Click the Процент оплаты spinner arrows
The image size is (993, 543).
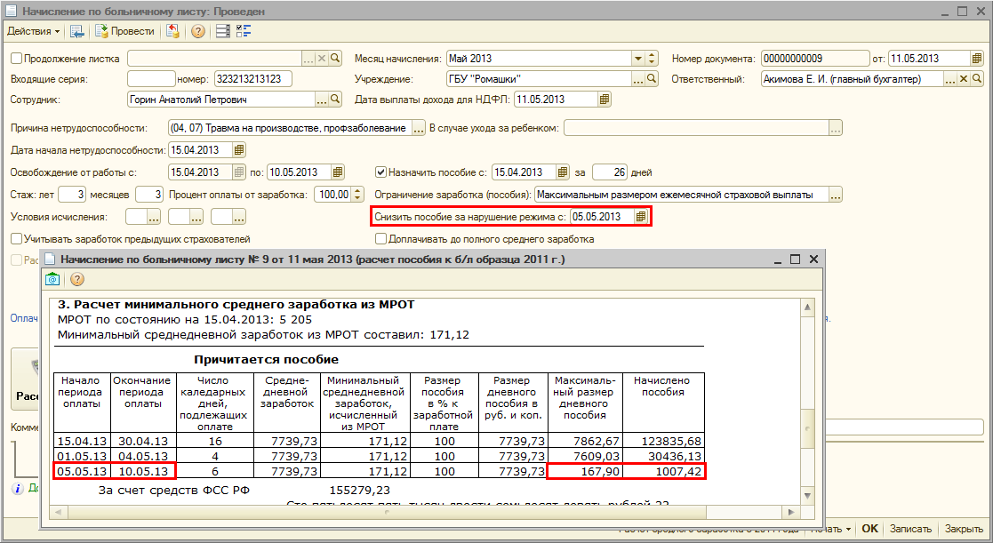357,195
